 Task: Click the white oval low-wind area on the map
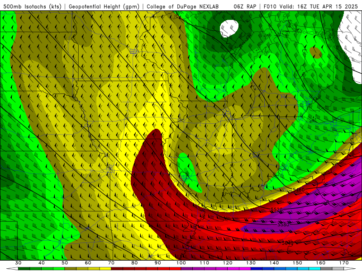click(x=229, y=28)
